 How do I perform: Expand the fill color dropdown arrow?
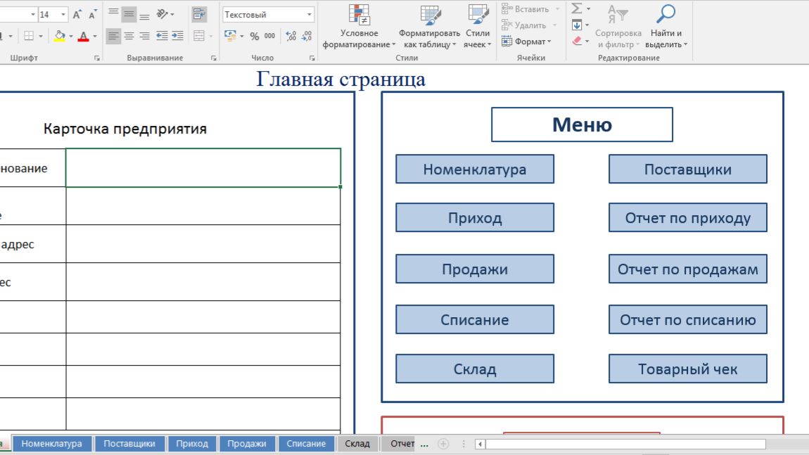(x=70, y=36)
